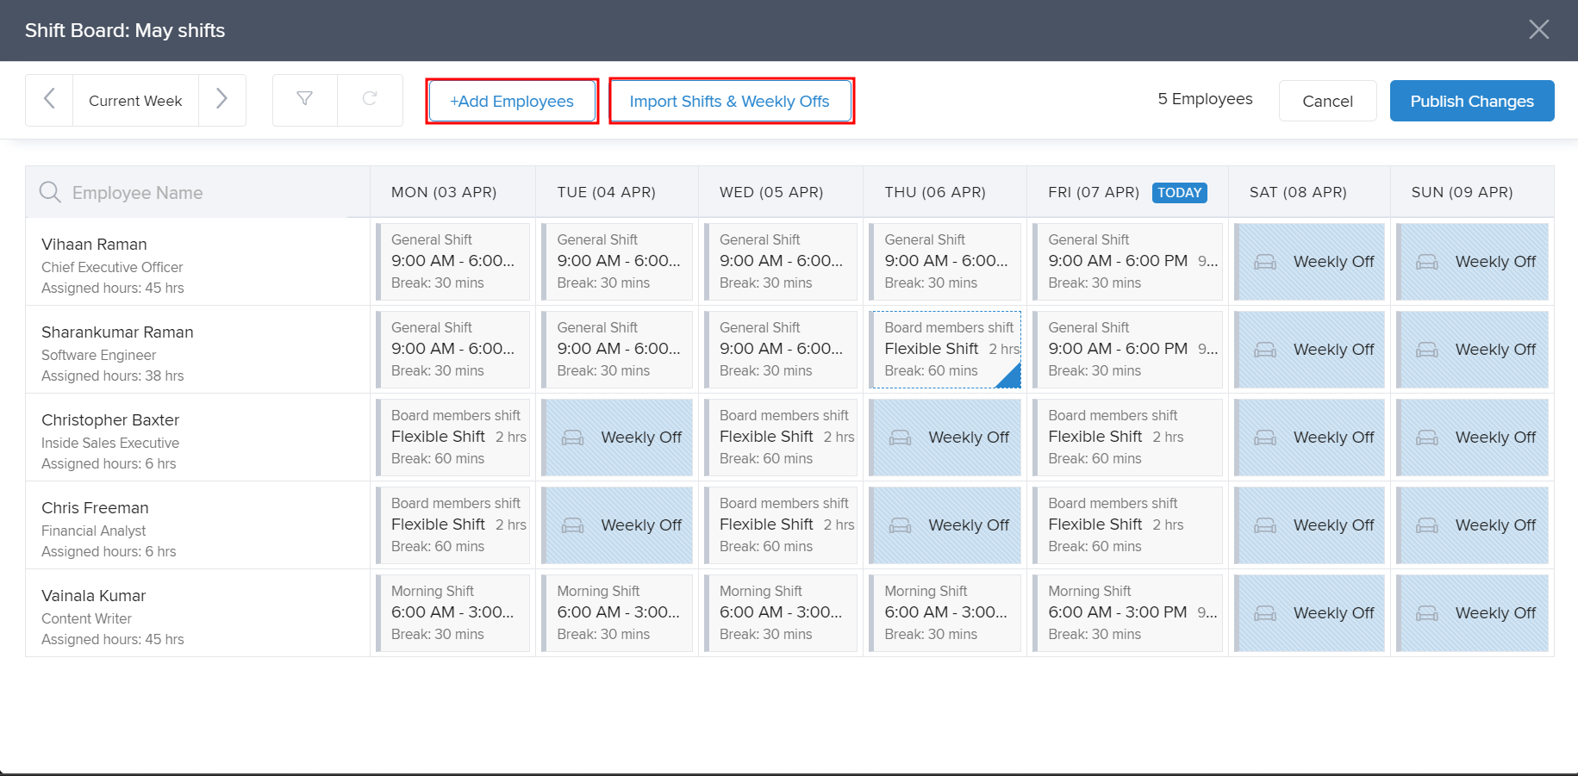Close the Shift Board dialog

click(x=1538, y=30)
